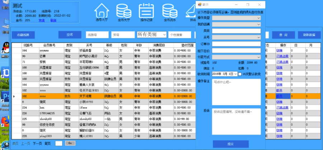
Task: Click 已被占用 in the 芒果 row
Action: (x=282, y=56)
